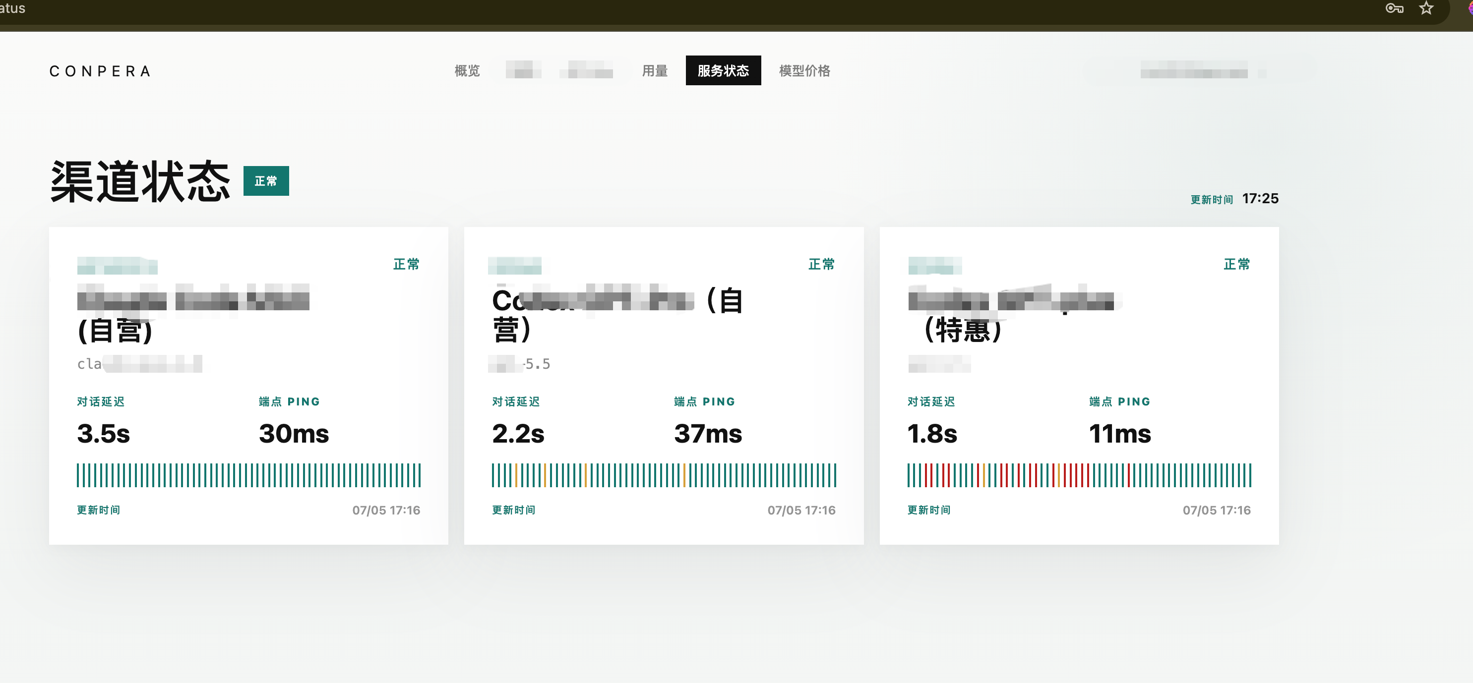Click 07/05 17:16 timestamp in the 11ms card
This screenshot has width=1473, height=683.
[x=1216, y=510]
